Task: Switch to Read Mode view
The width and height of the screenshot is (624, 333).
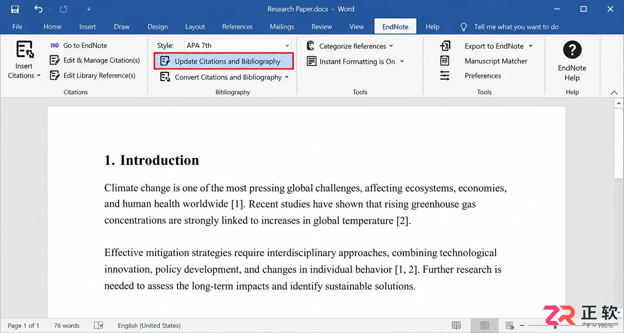Action: coord(456,325)
